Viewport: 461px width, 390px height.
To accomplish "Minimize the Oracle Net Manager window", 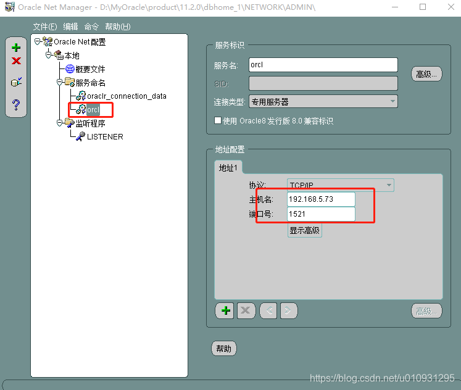I will (x=395, y=7).
